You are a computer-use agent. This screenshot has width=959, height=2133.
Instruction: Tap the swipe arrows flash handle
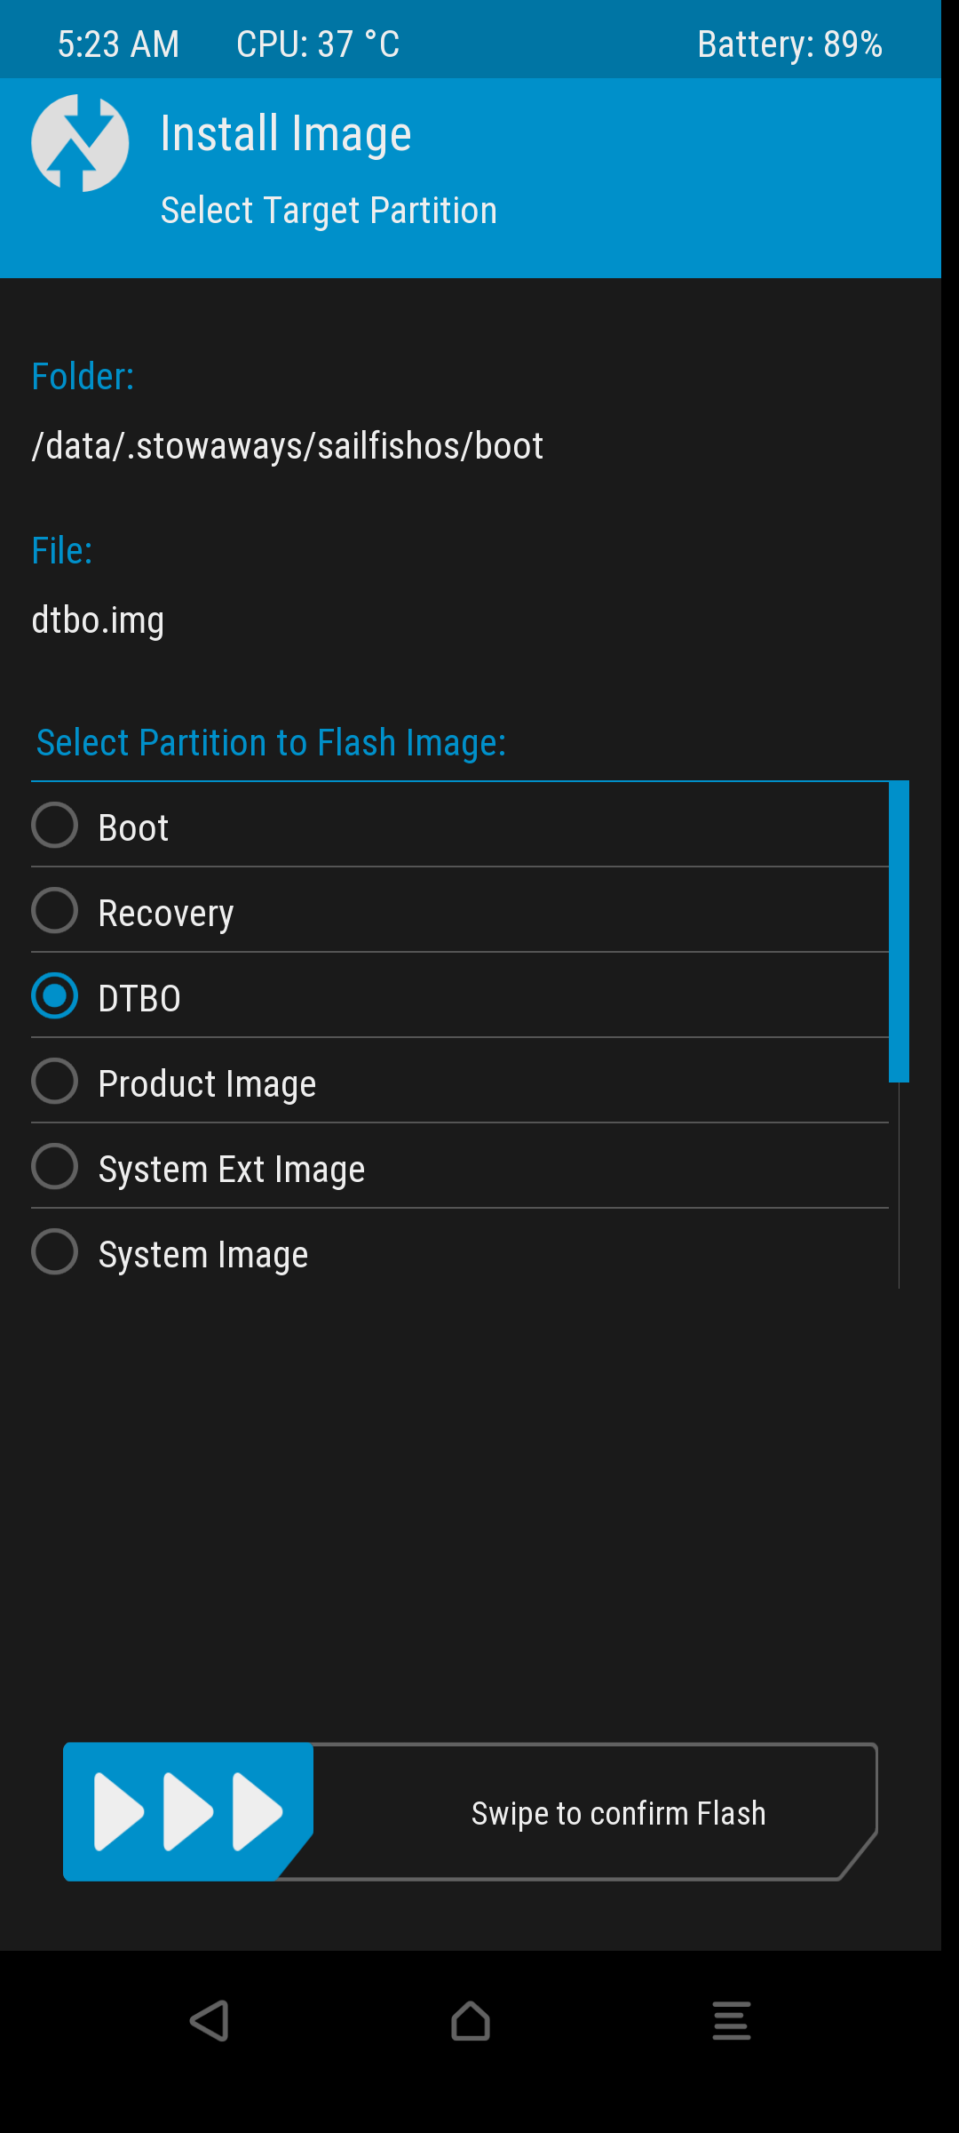click(x=188, y=1811)
